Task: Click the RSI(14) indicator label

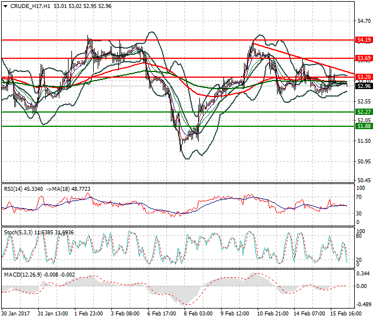Action: (x=14, y=188)
